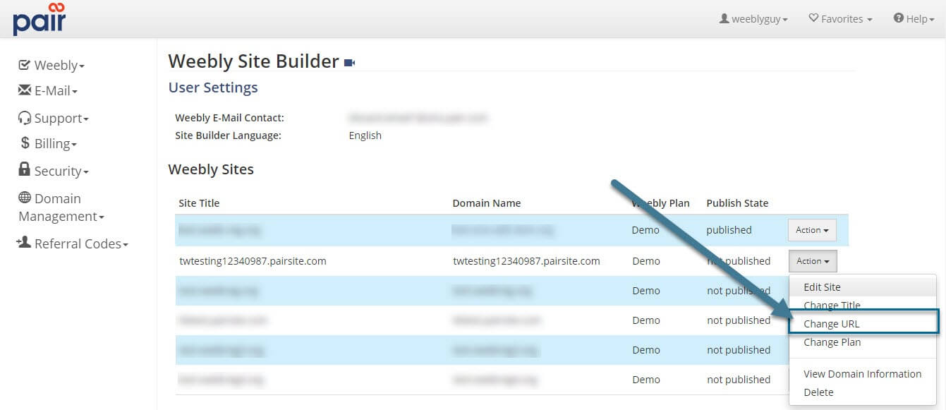Click the Publish State column header
This screenshot has height=410, width=946.
pos(737,203)
